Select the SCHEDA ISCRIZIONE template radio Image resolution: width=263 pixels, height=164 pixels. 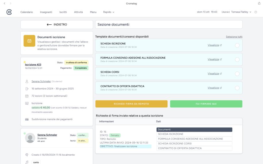tap(237, 45)
